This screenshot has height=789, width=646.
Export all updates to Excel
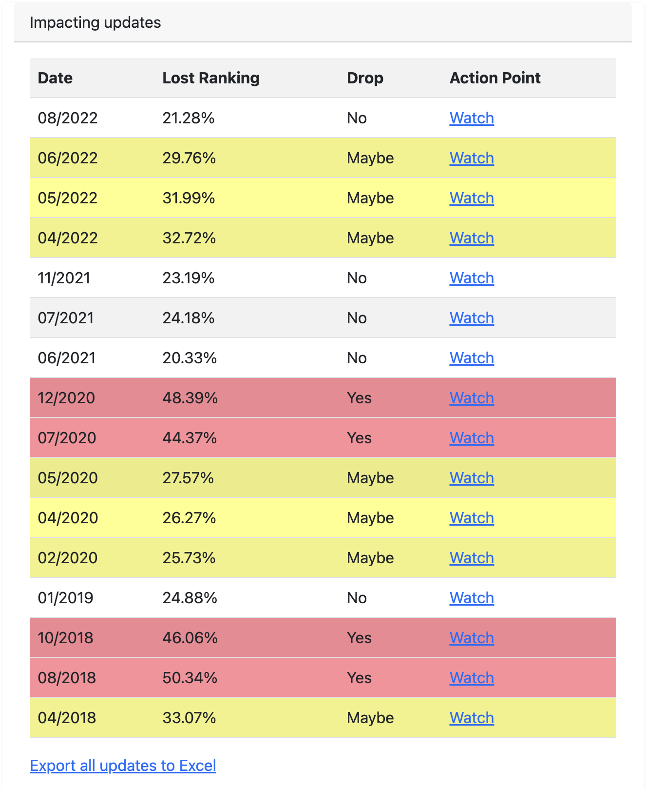(x=123, y=766)
